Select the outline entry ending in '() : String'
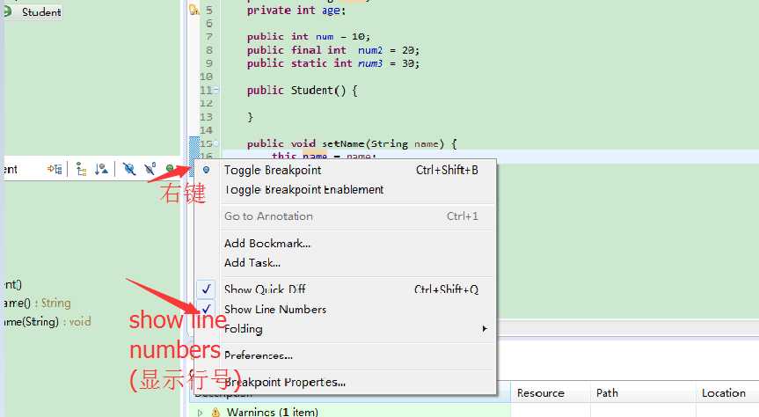Viewport: 759px width, 417px height. [x=37, y=304]
